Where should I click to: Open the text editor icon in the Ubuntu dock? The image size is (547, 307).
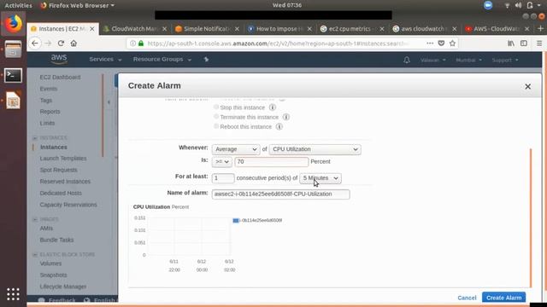(x=14, y=101)
